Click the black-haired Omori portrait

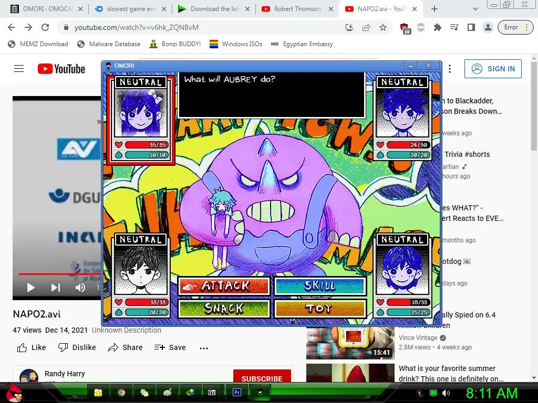click(x=141, y=270)
